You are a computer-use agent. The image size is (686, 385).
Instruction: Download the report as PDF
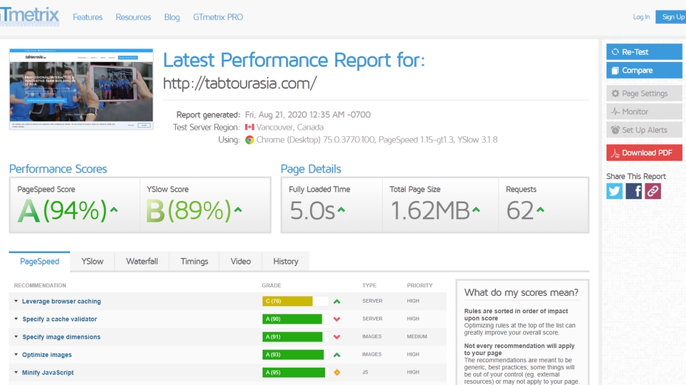(x=643, y=153)
